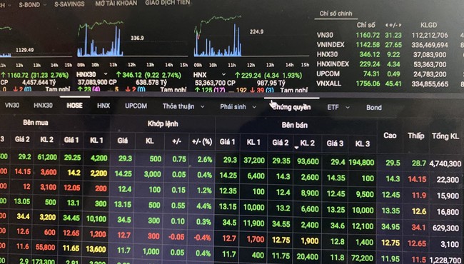Click the Khớp lệnh column group header
Image resolution: width=464 pixels, height=264 pixels.
[x=163, y=124]
